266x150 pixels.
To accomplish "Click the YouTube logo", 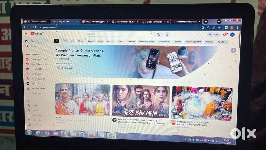I will click(36, 34).
